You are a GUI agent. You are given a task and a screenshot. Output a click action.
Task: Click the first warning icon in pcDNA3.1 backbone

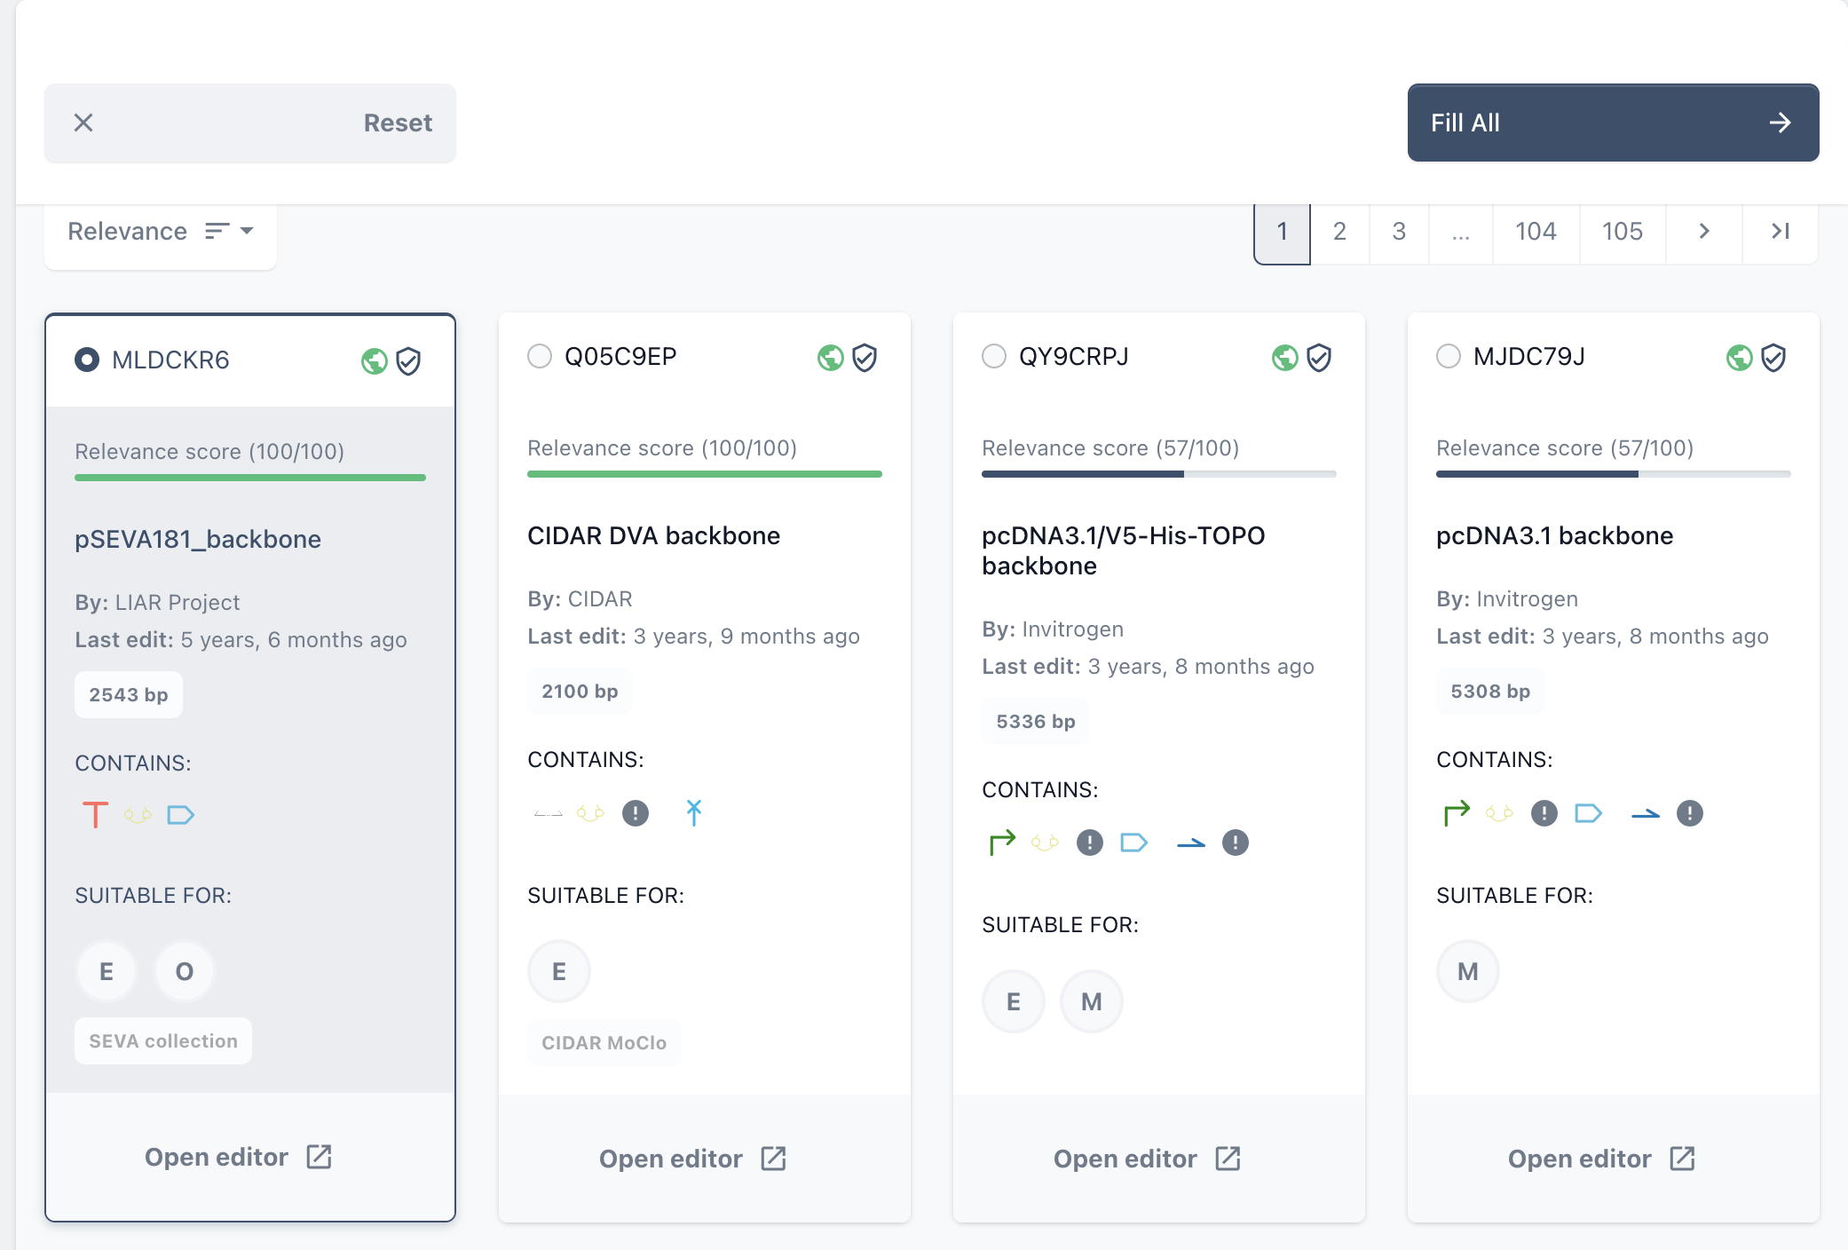pos(1544,813)
